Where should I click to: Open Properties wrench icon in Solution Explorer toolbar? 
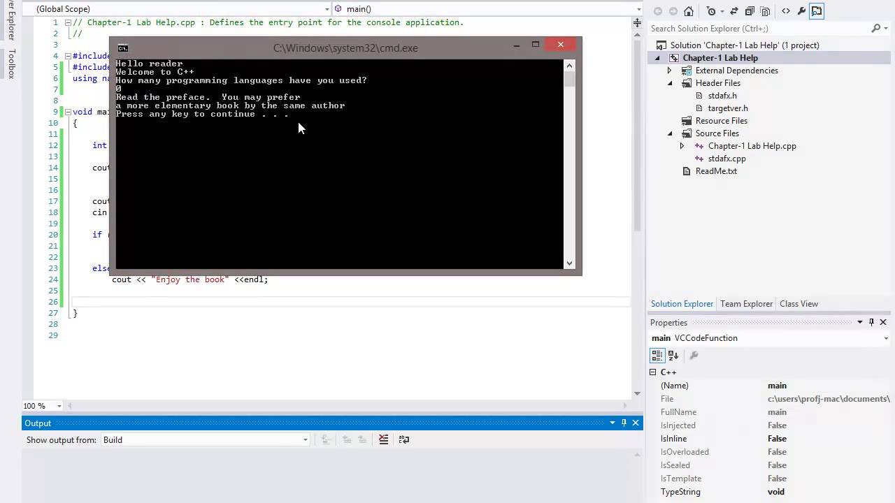pos(801,11)
